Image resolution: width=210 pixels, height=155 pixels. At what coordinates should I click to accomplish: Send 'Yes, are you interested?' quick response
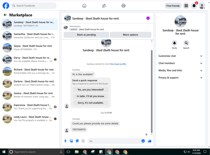pos(91,89)
